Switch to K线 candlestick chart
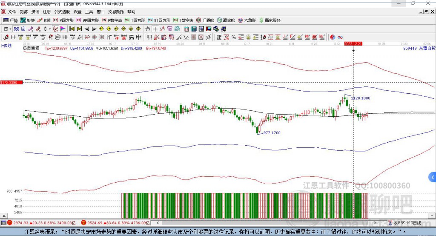 click(44, 20)
